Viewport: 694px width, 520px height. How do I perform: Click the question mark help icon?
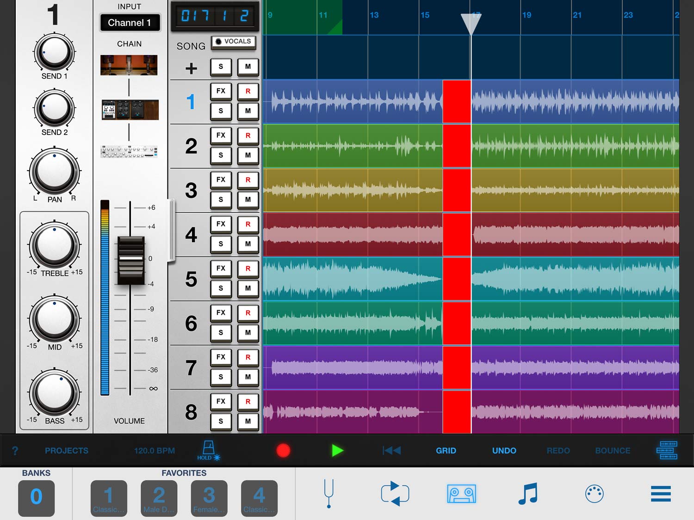pyautogui.click(x=15, y=451)
